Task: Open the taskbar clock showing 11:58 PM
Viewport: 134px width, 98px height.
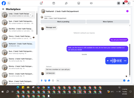Action: coord(125,92)
